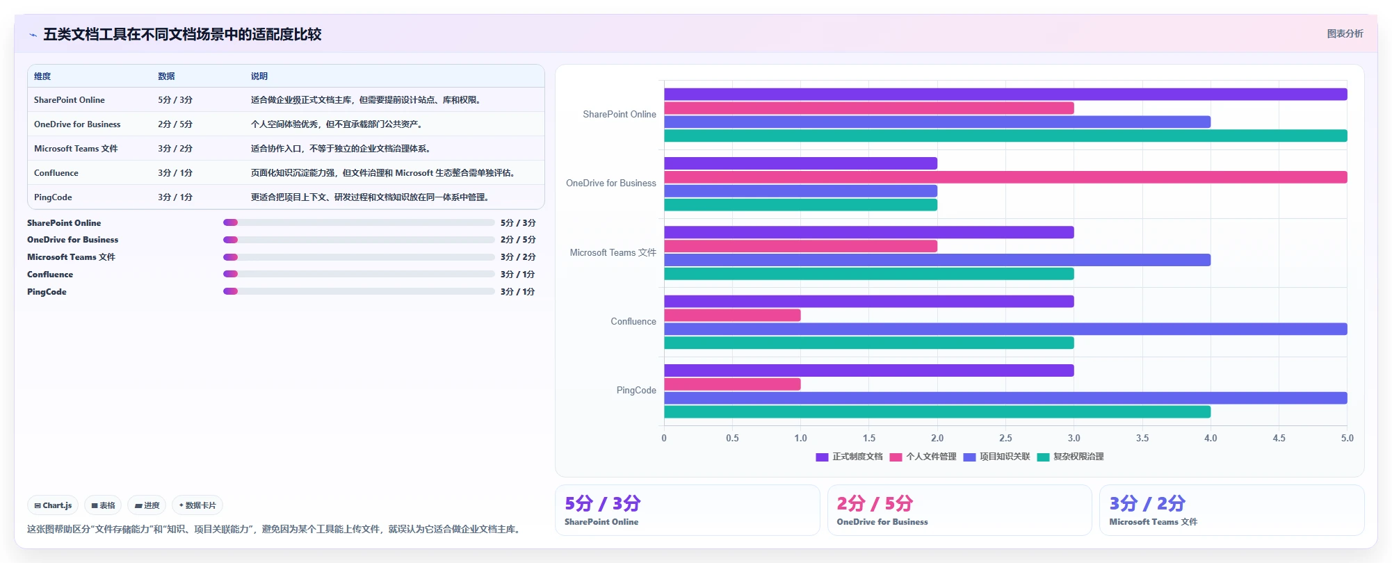Viewport: 1392px width, 563px height.
Task: Click the 2分 / 5分 value in the progress list
Action: pyautogui.click(x=518, y=240)
